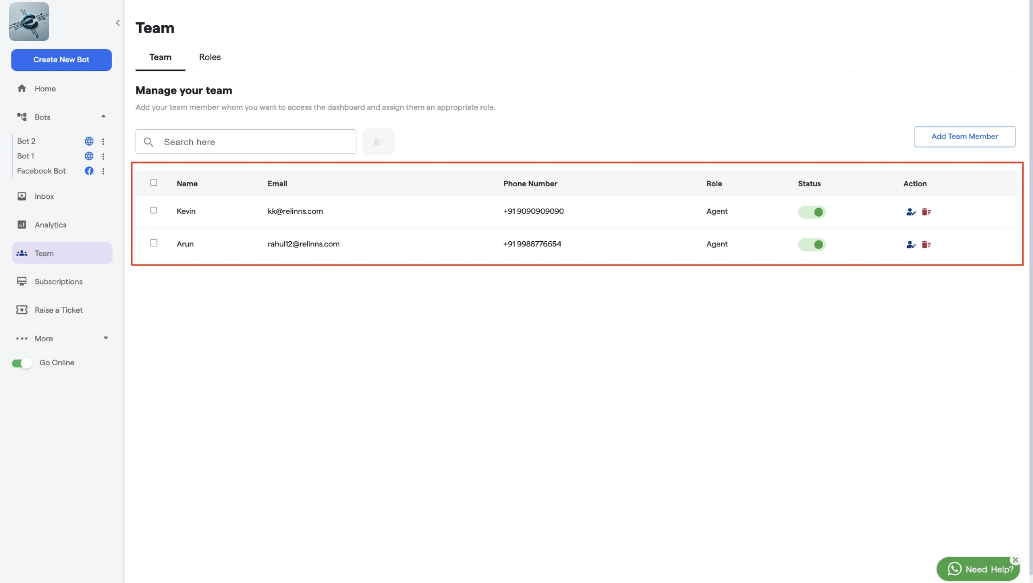Click the Inbox tray icon
This screenshot has height=583, width=1033.
coord(22,197)
